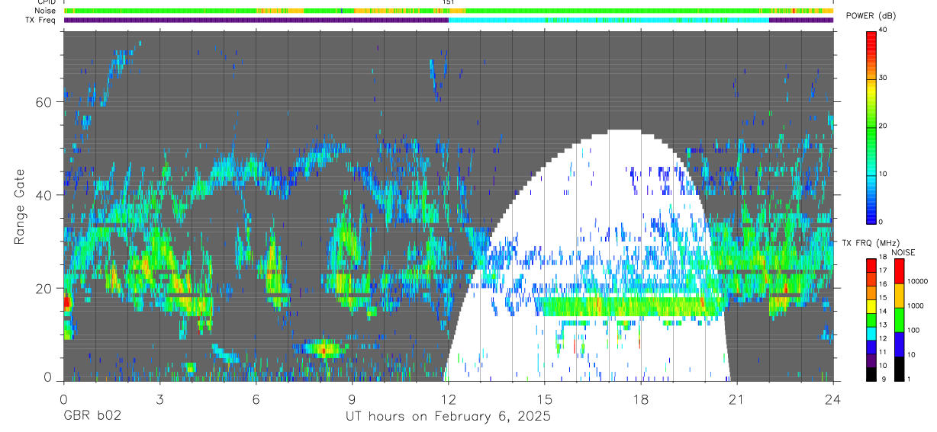Select the 21 tick on UT hours axis
The image size is (937, 432).
pos(737,398)
